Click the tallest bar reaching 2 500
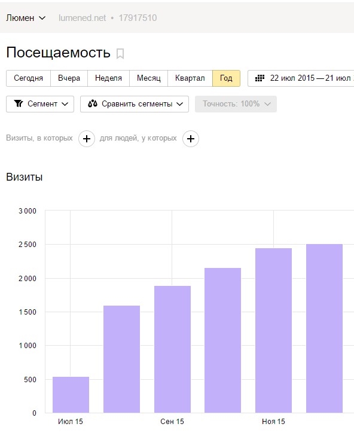The width and height of the screenshot is (354, 442). pos(324,328)
